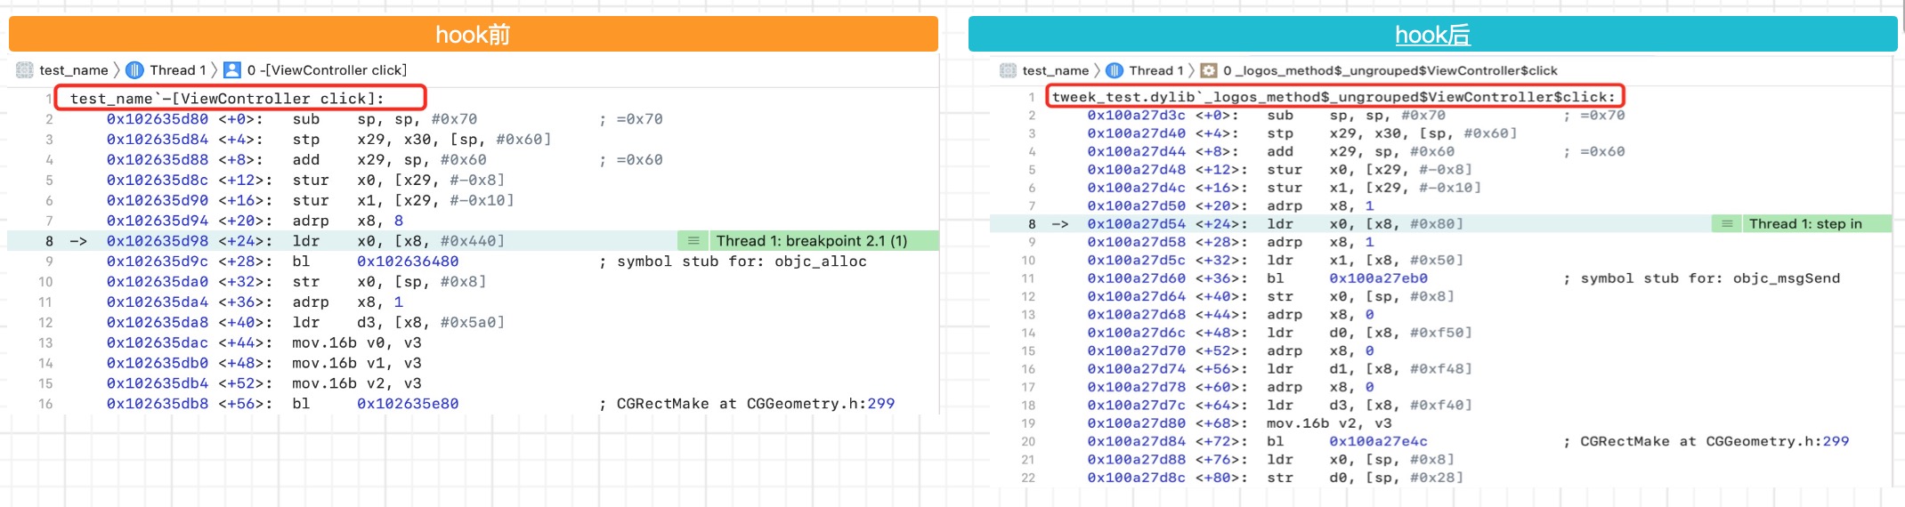This screenshot has height=507, width=1905.
Task: Click the Thread 1 icon in left breadcrumb
Action: 135,70
